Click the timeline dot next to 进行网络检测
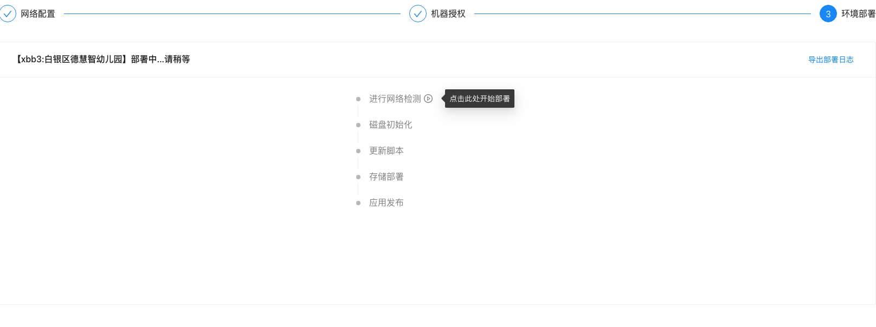This screenshot has height=327, width=876. point(358,99)
